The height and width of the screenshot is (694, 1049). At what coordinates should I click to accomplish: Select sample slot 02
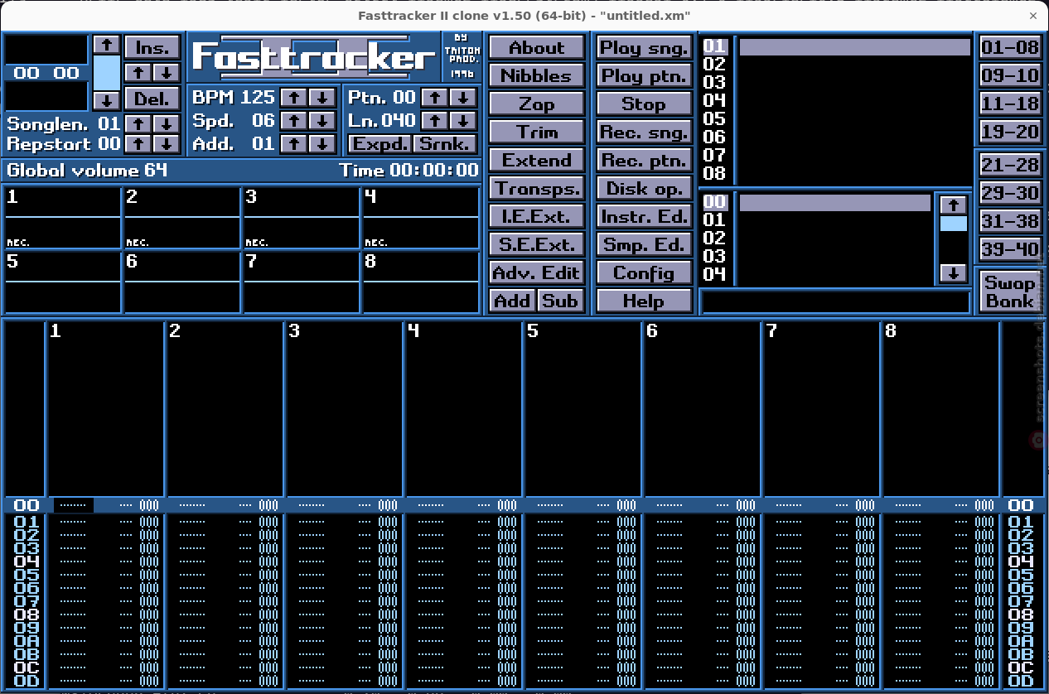pos(816,238)
